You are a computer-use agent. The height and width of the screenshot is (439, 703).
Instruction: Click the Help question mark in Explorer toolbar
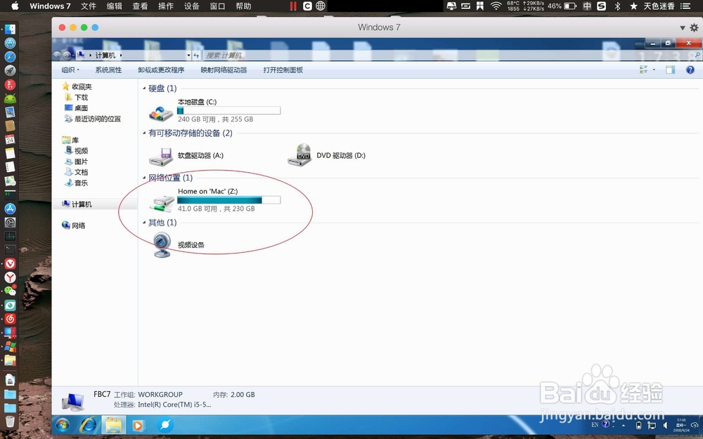pos(690,70)
